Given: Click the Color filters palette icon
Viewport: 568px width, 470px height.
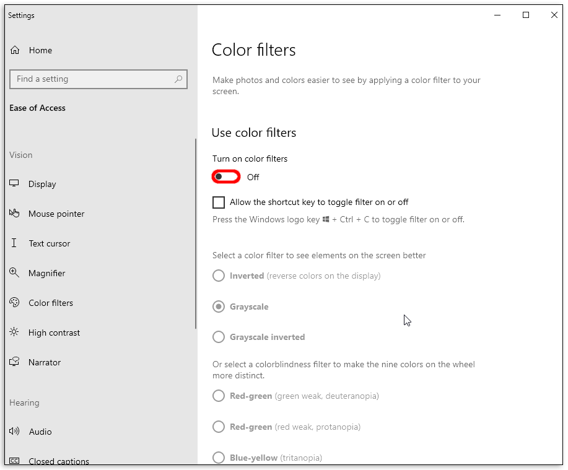Looking at the screenshot, I should [14, 303].
